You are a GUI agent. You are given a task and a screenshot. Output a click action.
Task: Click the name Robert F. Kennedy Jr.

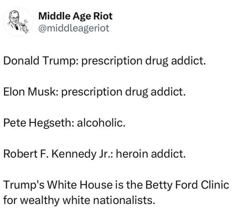58,154
